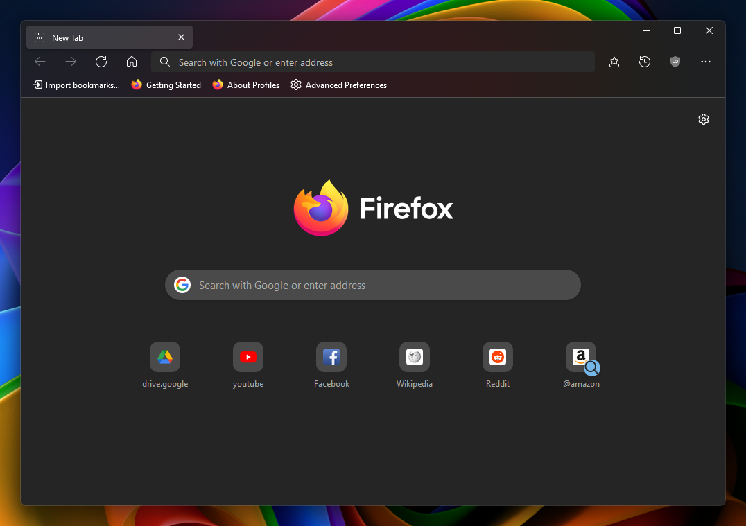Open the drive.google shortcut tile

coord(165,357)
